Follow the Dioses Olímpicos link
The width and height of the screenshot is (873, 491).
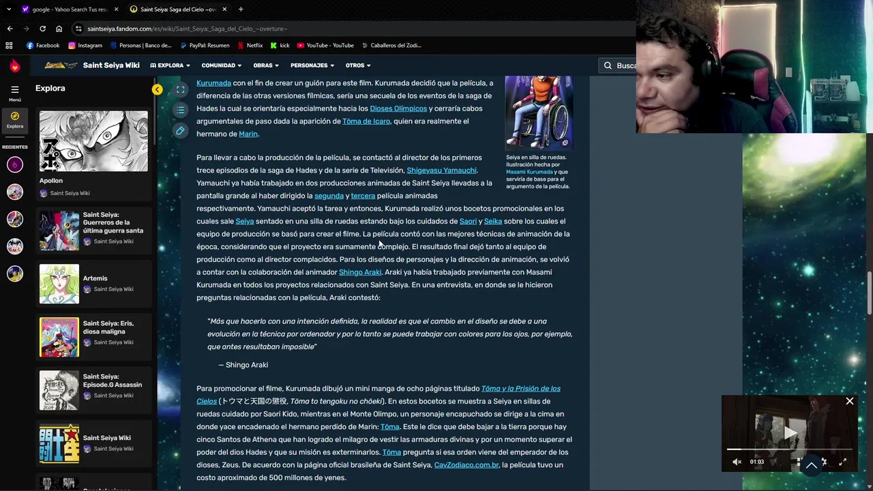[398, 108]
